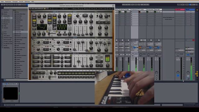Toggle KEY mapping mode in Ableton toolbar
This screenshot has height=112, width=199.
(x=183, y=5)
